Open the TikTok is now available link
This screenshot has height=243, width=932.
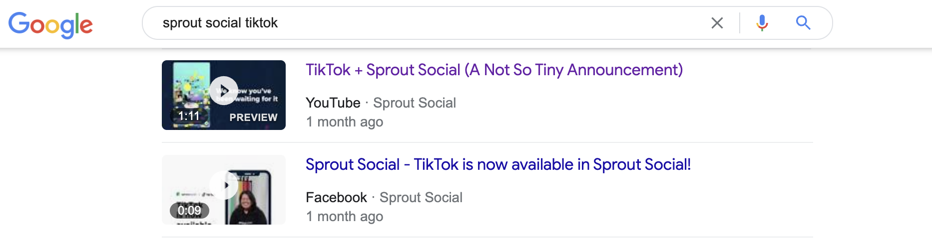point(498,164)
